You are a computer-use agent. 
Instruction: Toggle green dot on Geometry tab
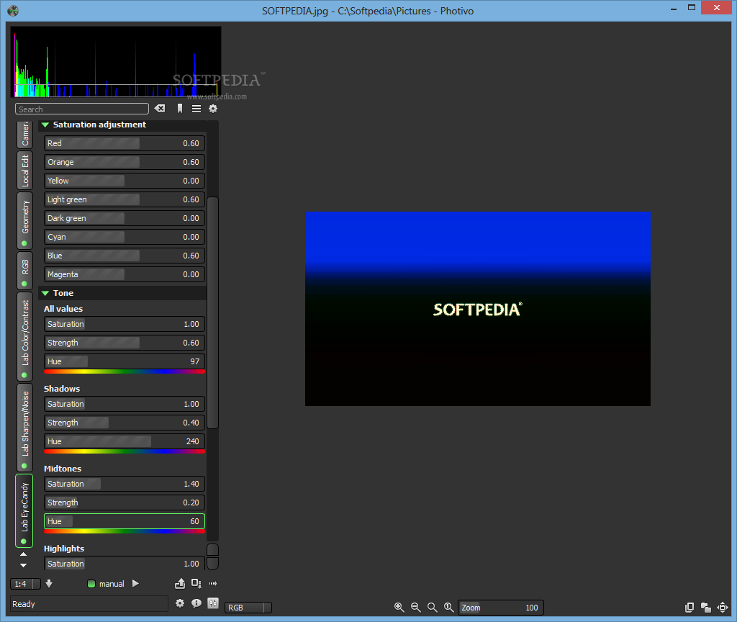click(x=24, y=243)
